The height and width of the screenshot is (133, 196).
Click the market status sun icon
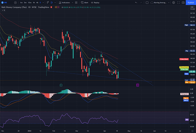(56, 7)
